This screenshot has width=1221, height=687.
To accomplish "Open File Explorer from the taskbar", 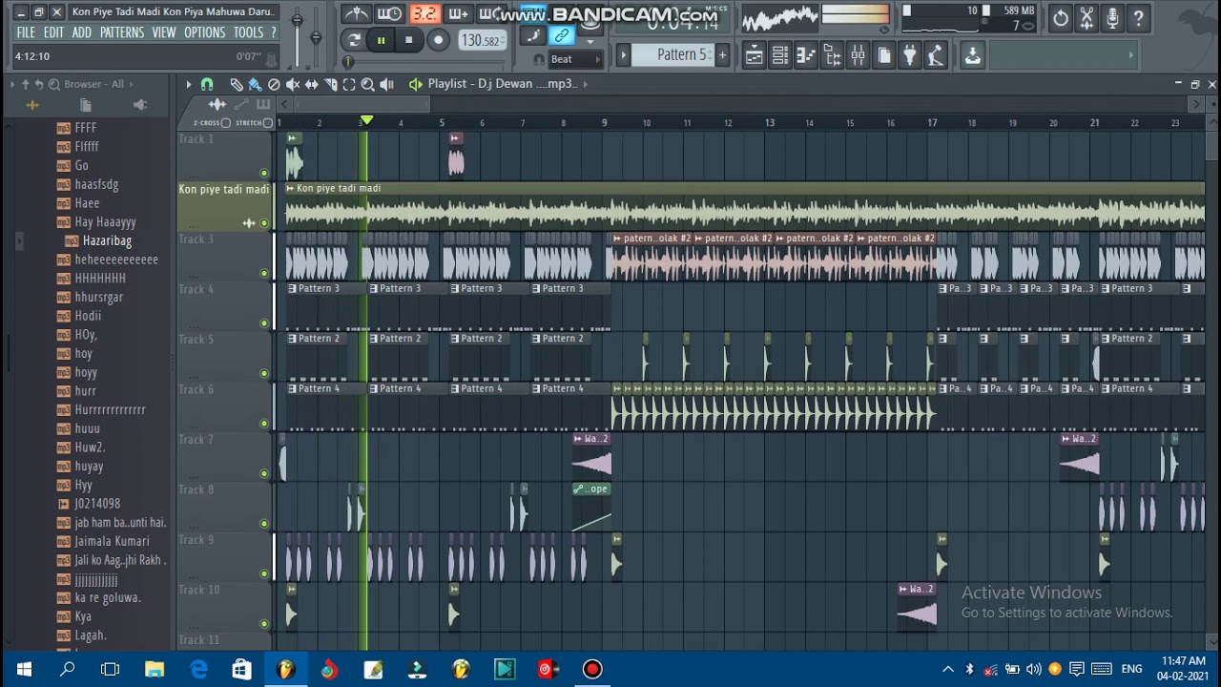I will pyautogui.click(x=155, y=669).
